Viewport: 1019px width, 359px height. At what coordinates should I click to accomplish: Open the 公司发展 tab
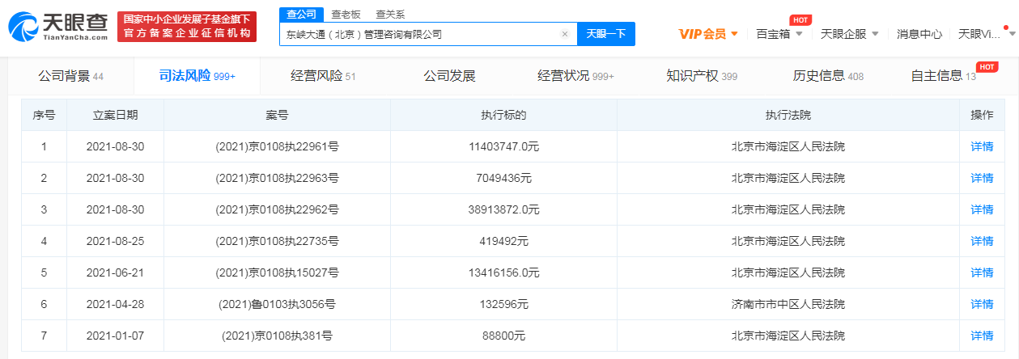(x=449, y=76)
